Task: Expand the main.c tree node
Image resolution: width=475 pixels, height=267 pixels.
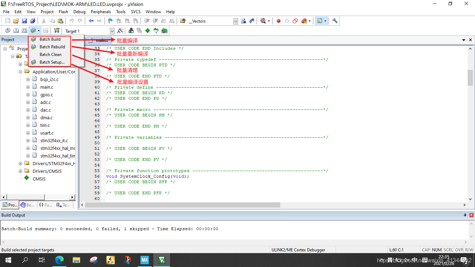Action: point(29,87)
